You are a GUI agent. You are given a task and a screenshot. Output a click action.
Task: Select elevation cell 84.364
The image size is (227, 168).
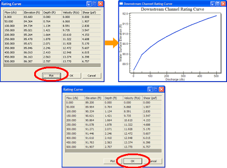click(x=33, y=21)
